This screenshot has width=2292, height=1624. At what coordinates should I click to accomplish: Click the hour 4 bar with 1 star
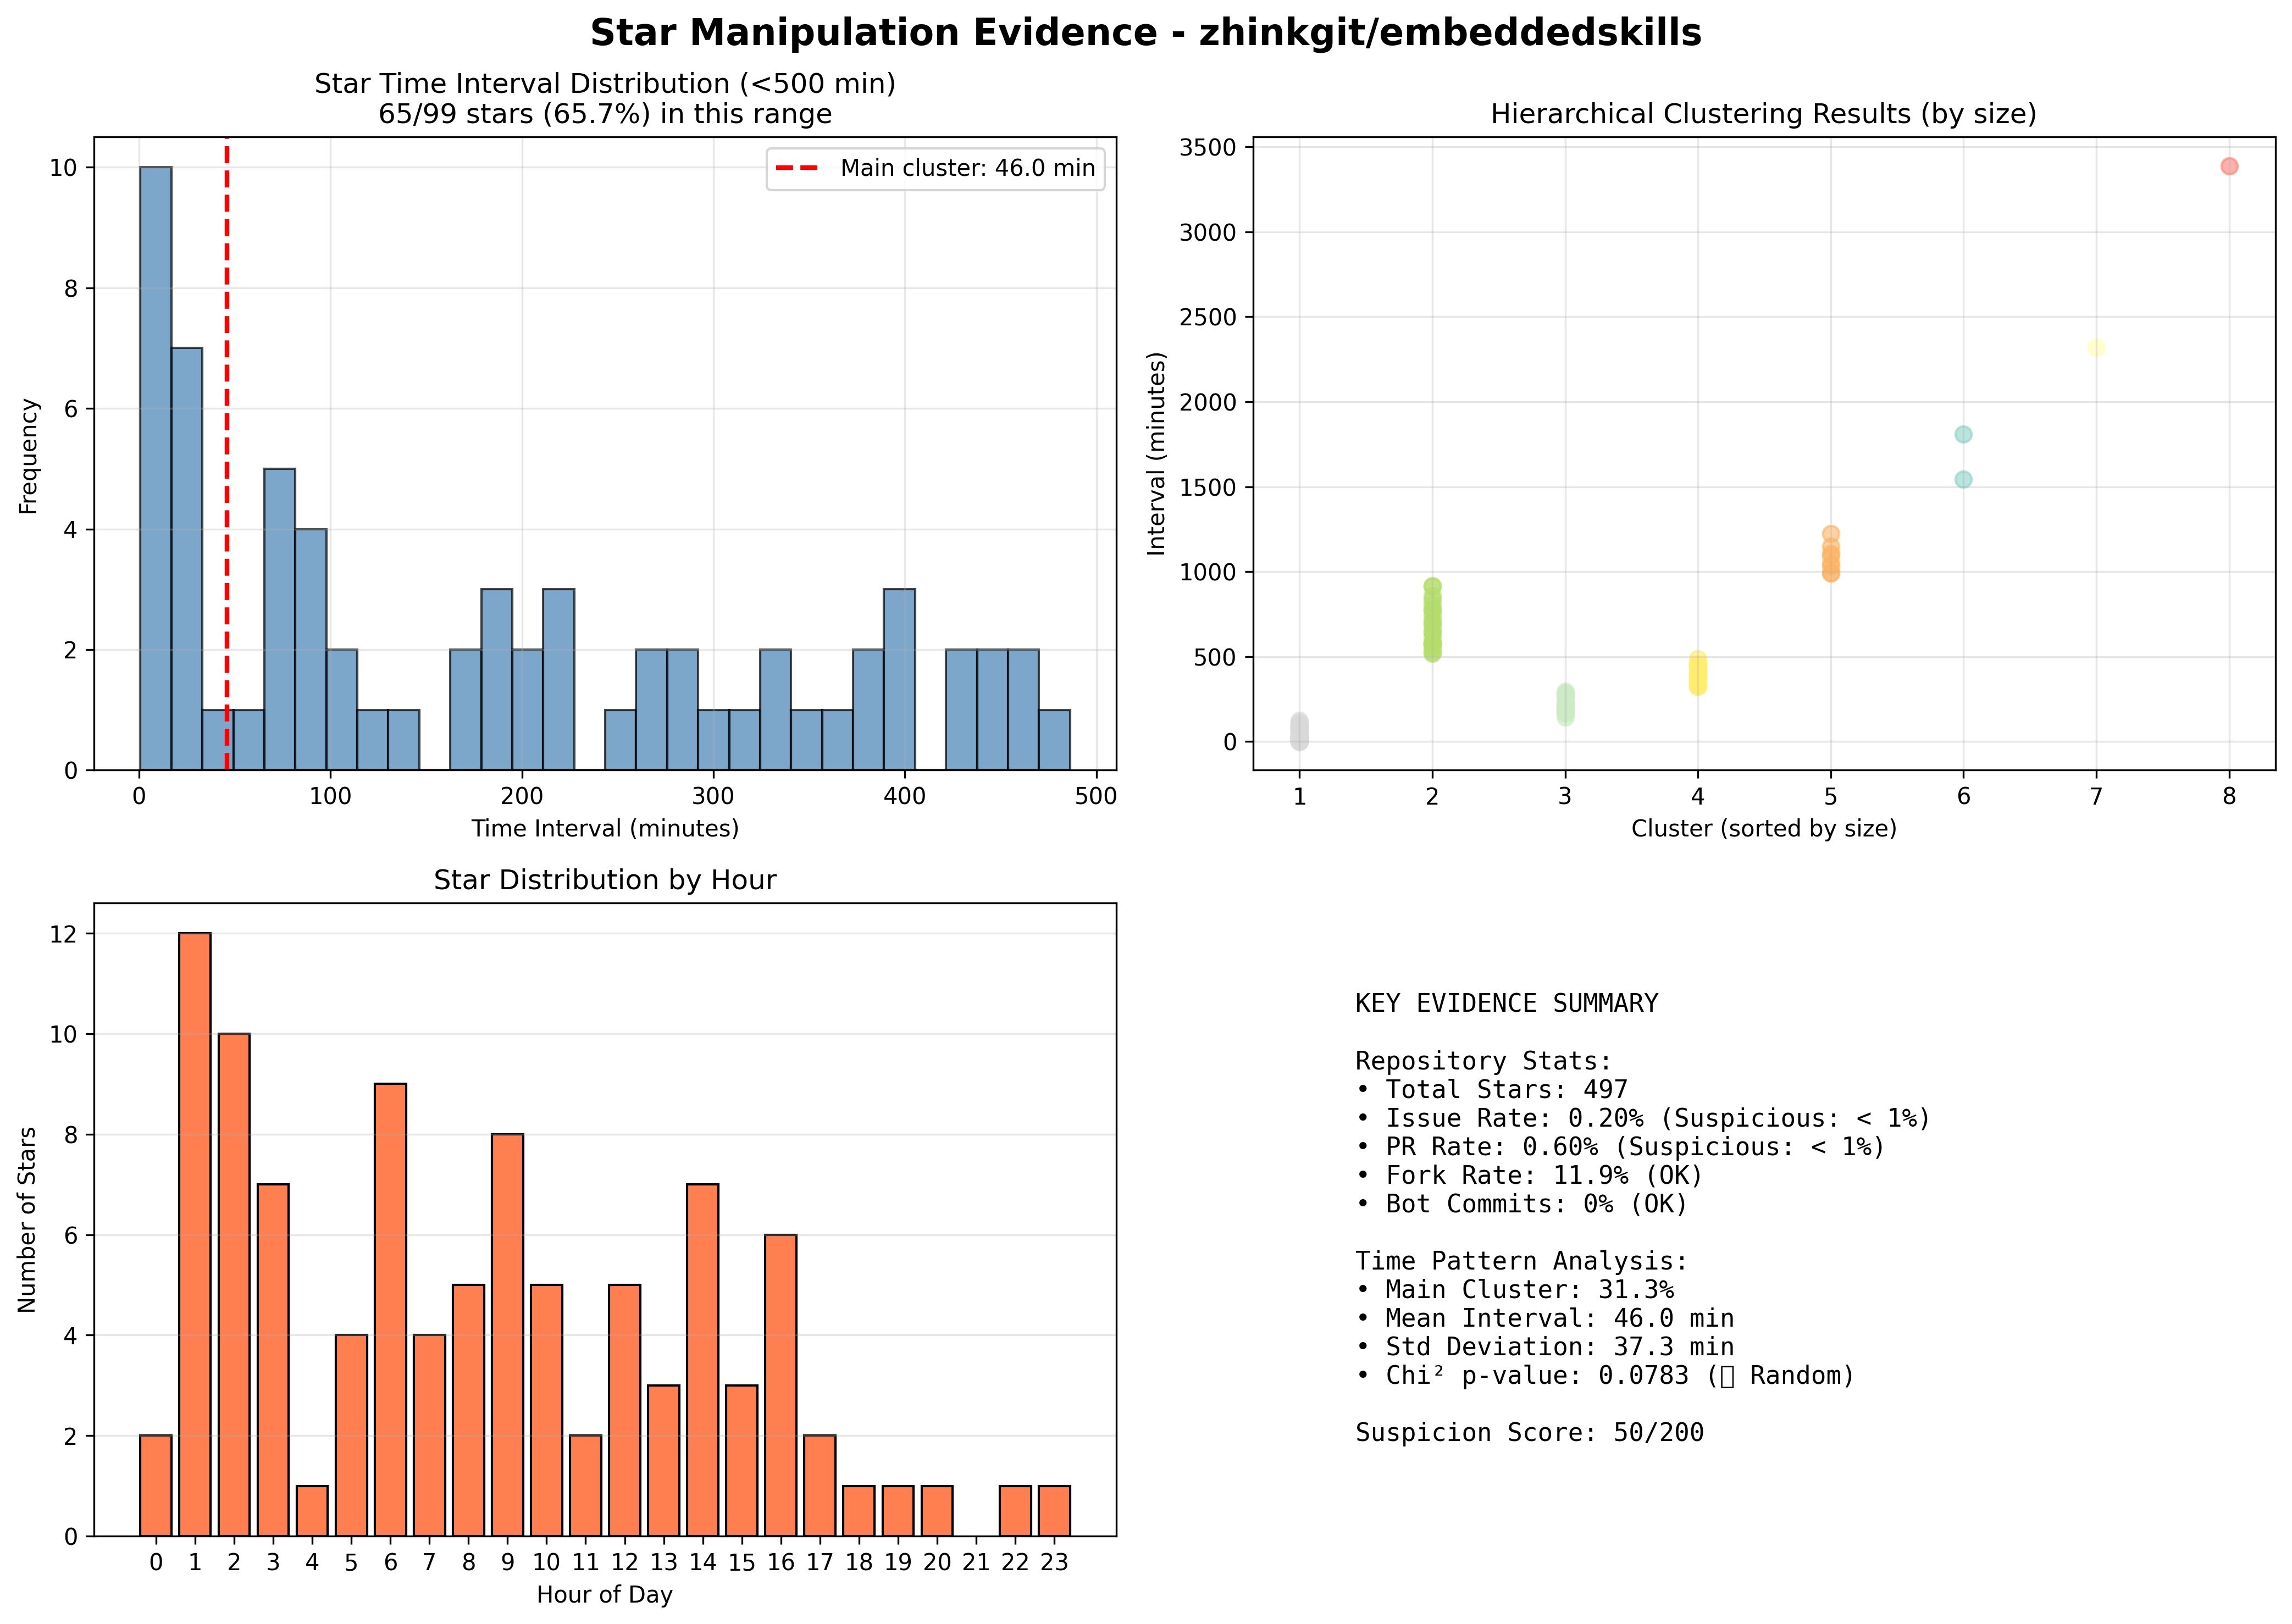312,1511
